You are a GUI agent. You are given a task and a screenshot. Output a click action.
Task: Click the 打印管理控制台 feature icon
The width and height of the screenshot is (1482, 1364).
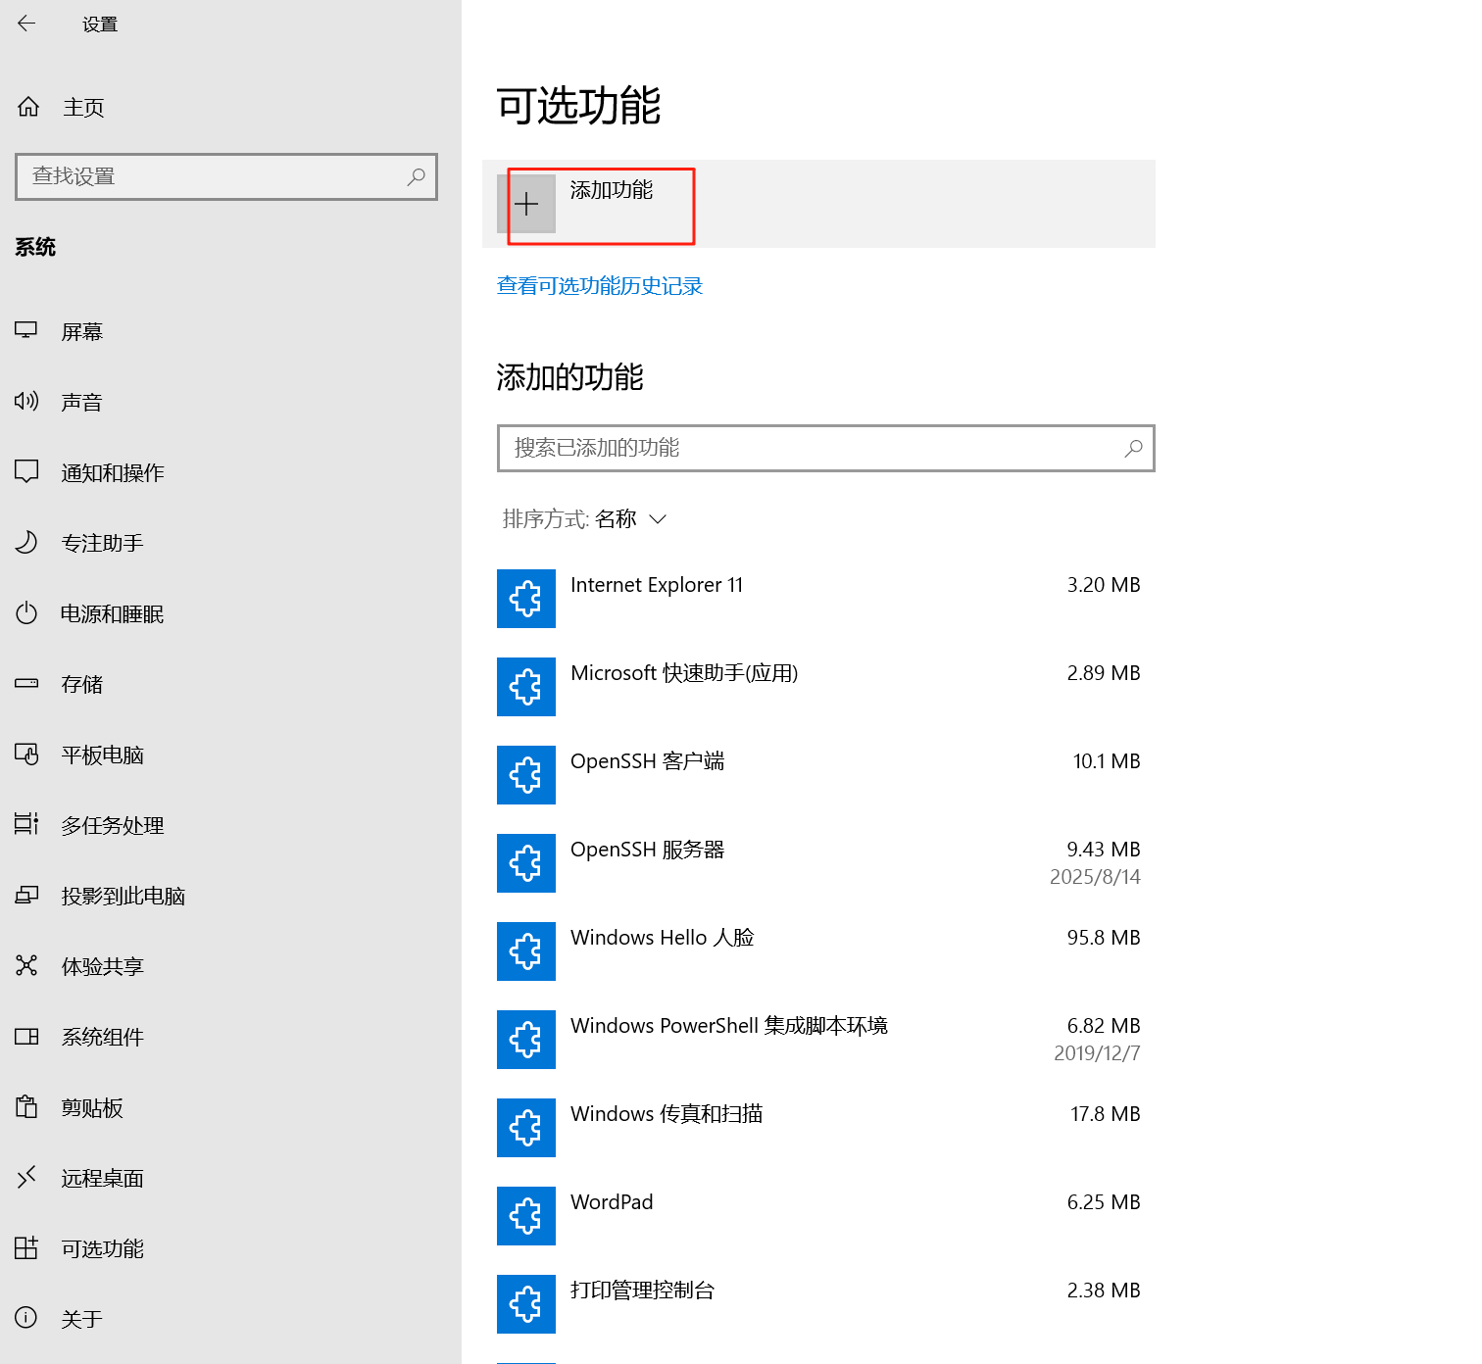point(526,1304)
